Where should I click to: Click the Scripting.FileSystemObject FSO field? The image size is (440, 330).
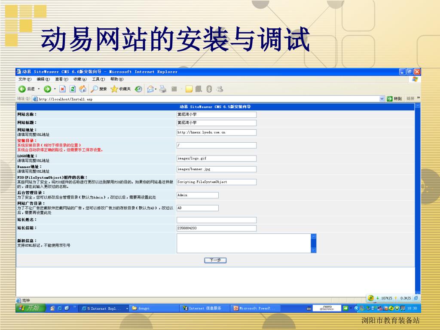pyautogui.click(x=217, y=182)
